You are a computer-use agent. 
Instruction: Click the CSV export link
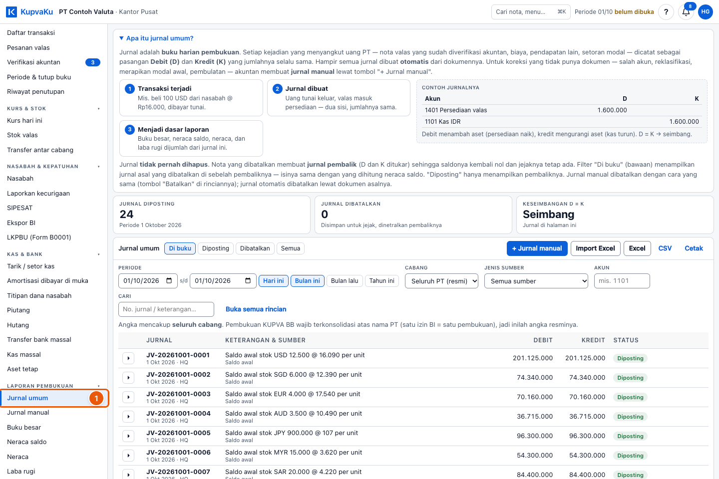click(x=665, y=248)
